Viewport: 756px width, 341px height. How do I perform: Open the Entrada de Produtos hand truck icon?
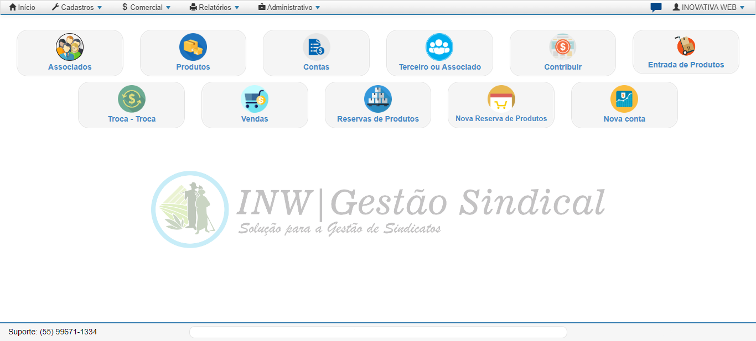(686, 46)
